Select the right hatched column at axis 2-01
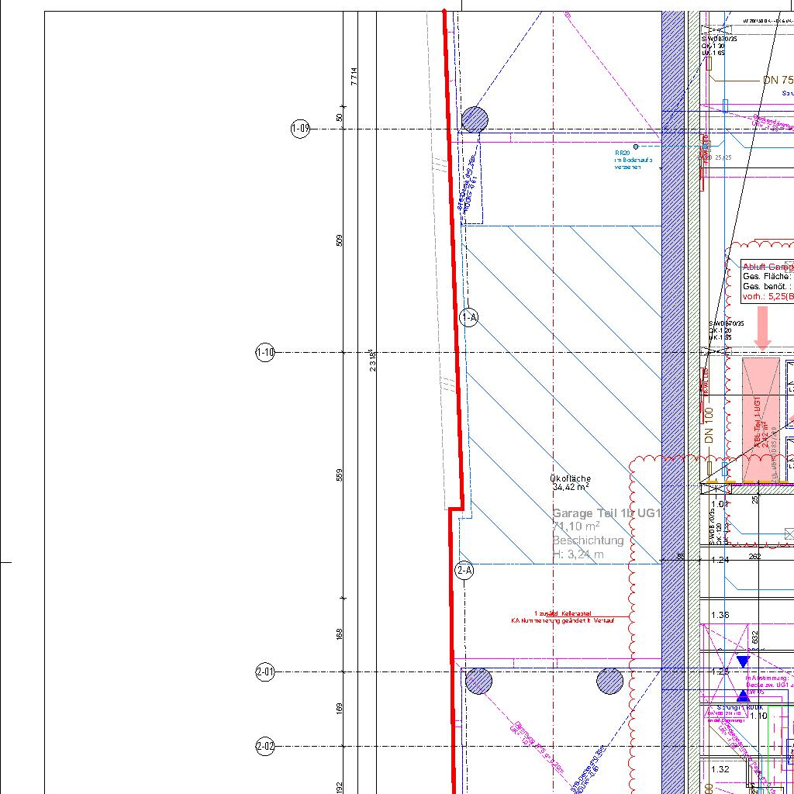 pyautogui.click(x=609, y=682)
